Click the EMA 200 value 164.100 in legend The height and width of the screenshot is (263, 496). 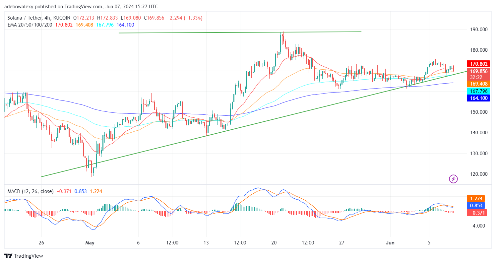(x=125, y=25)
